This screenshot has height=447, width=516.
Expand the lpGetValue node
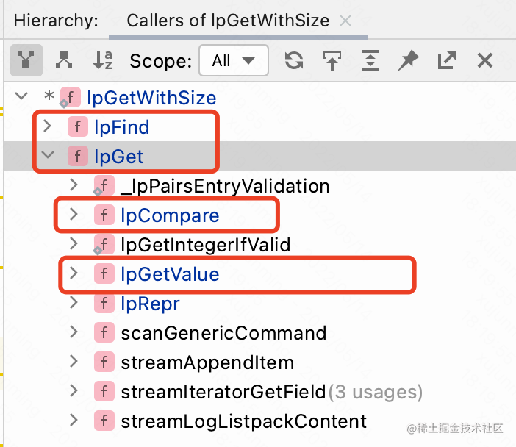tap(74, 273)
